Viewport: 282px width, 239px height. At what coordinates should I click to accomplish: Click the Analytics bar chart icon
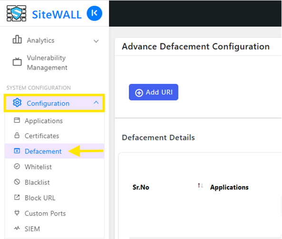17,40
